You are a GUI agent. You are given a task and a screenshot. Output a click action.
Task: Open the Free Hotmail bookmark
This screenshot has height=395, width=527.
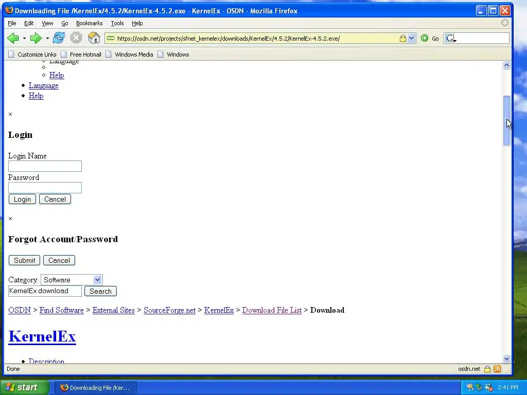pos(81,55)
